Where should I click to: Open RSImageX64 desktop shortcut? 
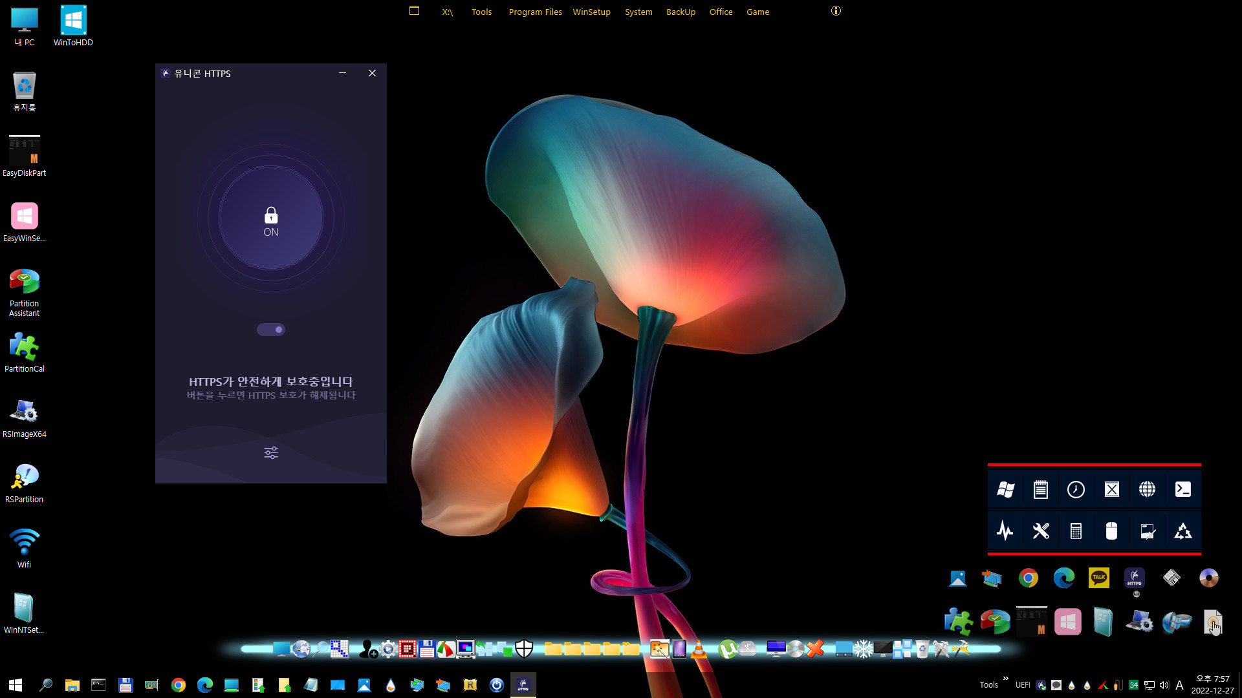coord(25,418)
